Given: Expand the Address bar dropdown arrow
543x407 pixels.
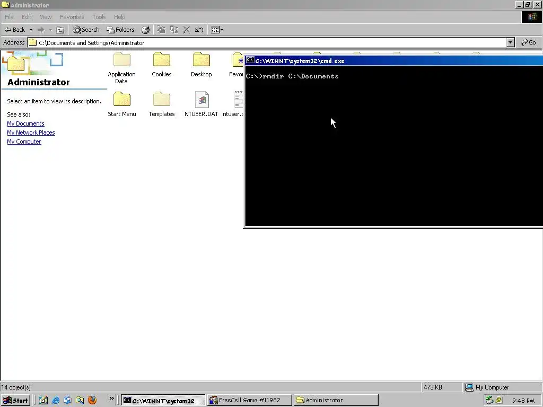Looking at the screenshot, I should point(511,42).
